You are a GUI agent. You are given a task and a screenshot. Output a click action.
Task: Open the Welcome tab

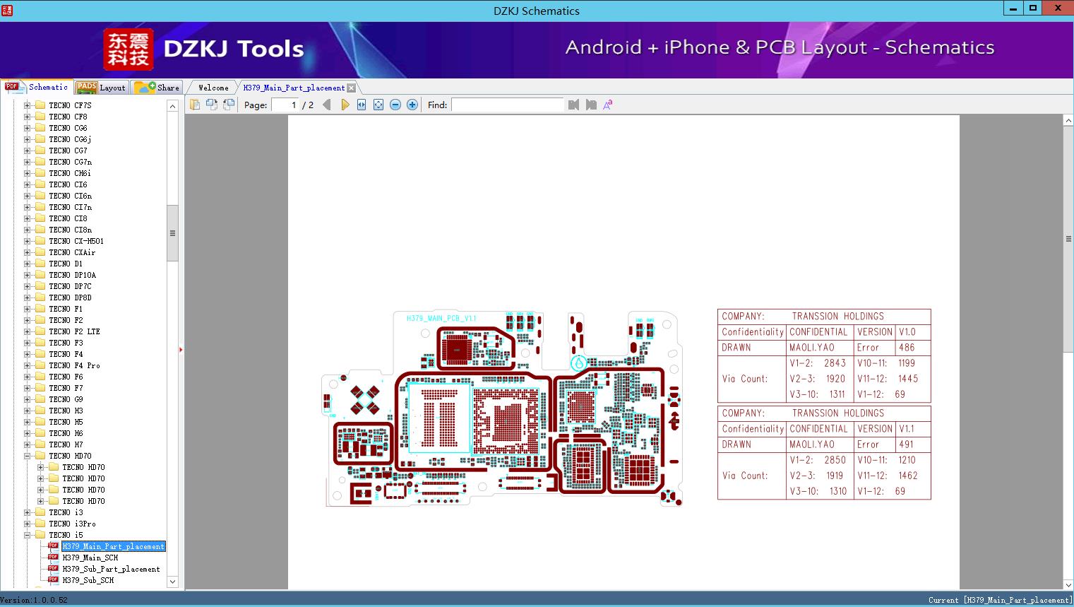coord(213,88)
